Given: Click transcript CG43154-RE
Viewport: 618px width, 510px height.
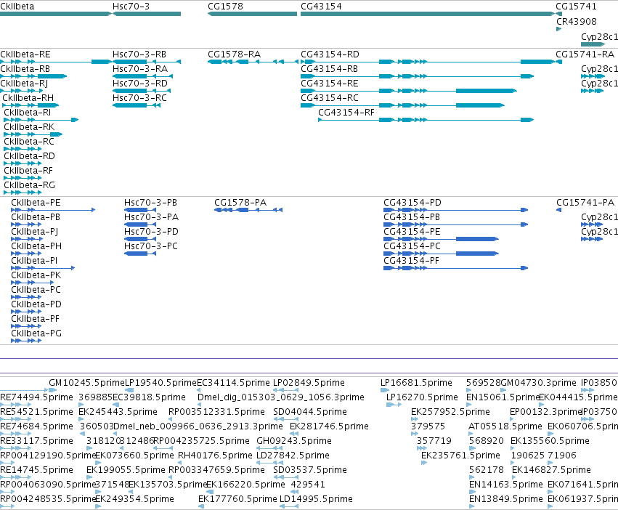Looking at the screenshot, I should (409, 91).
